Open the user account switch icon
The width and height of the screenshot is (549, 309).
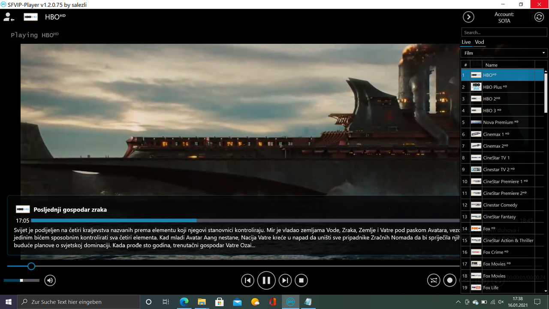[9, 17]
